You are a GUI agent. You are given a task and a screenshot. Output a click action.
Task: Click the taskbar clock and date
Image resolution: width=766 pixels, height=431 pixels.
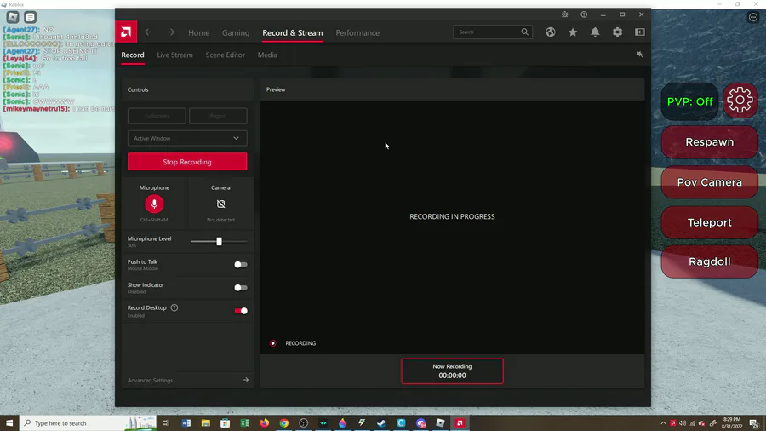(732, 423)
